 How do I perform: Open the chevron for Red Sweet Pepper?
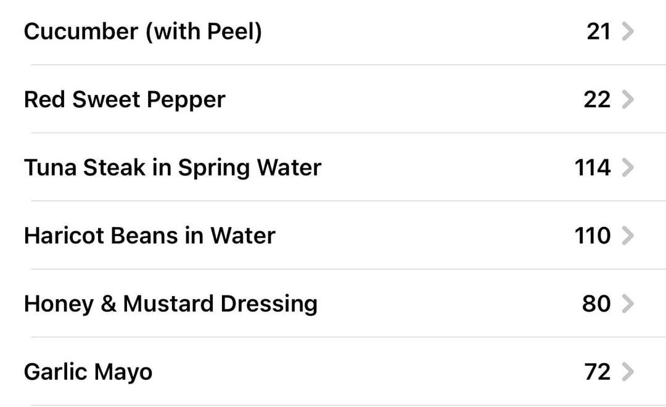pyautogui.click(x=627, y=99)
